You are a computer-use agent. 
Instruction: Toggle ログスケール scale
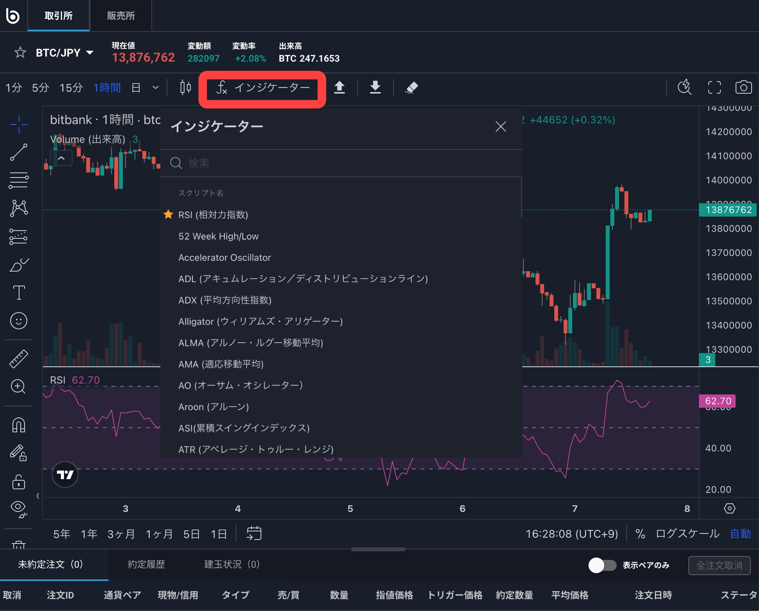(687, 533)
